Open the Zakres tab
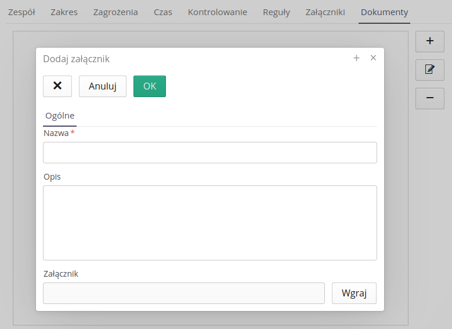Viewport: 452px width, 329px height. click(64, 12)
